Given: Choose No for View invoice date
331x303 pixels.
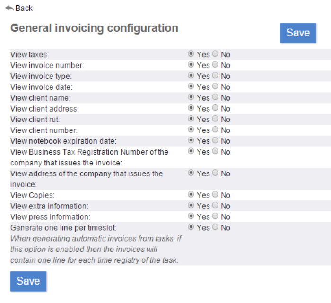Looking at the screenshot, I should click(x=216, y=87).
